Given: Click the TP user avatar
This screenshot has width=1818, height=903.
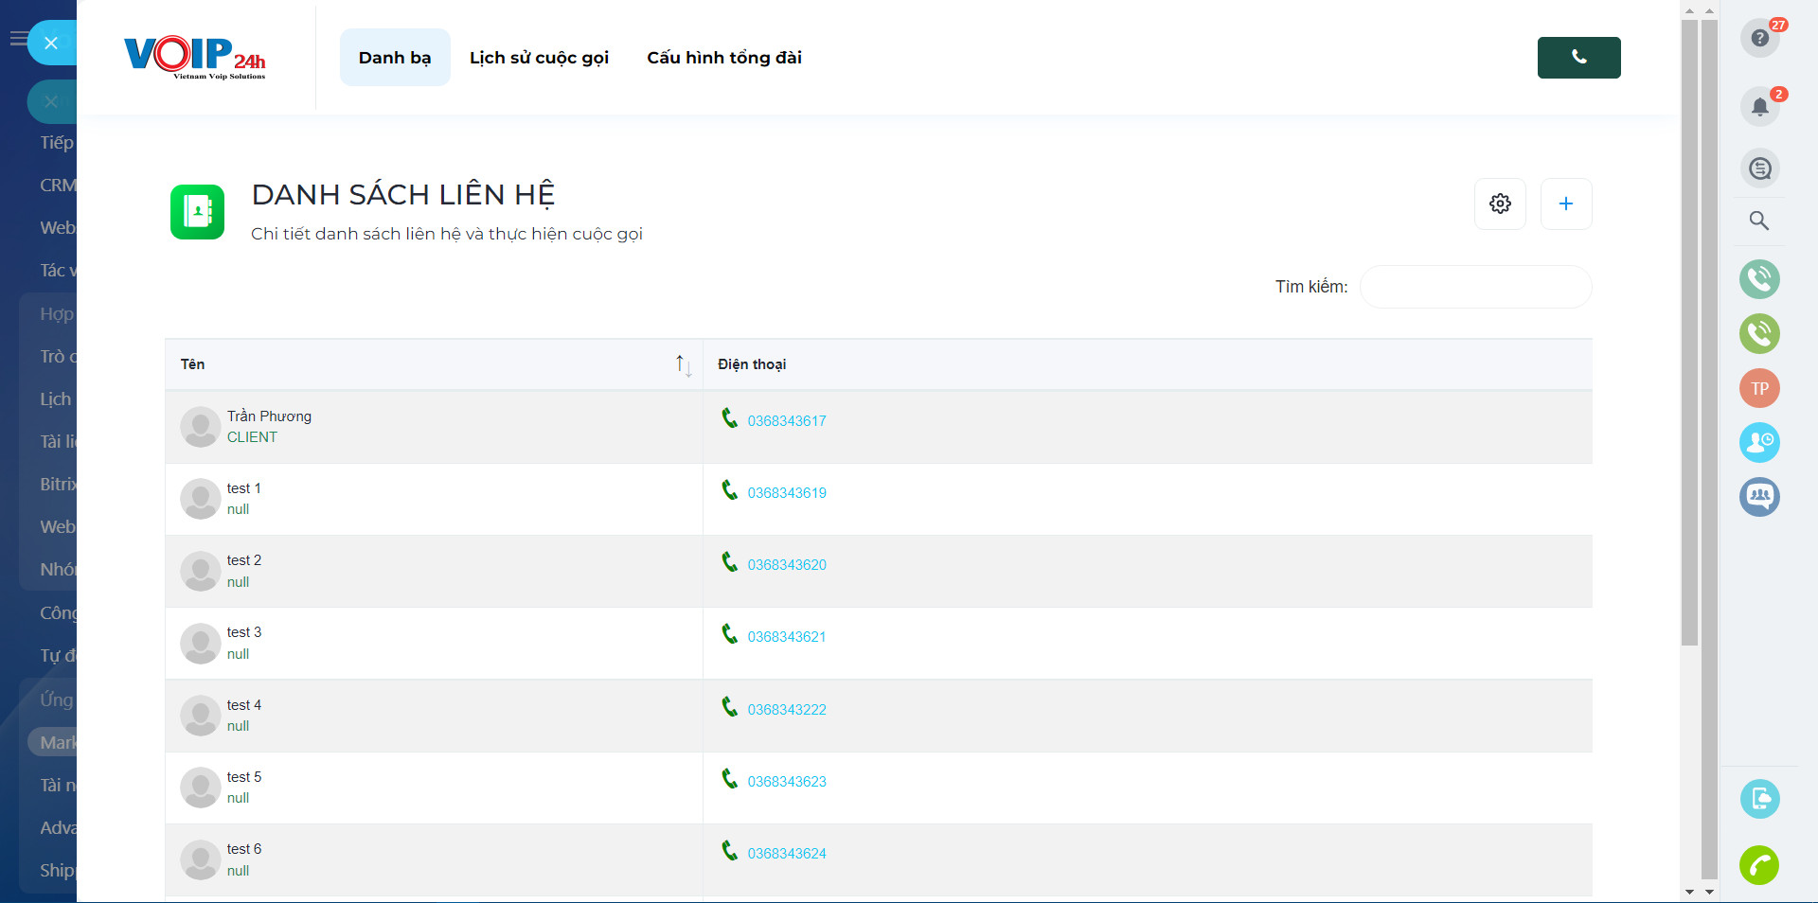Looking at the screenshot, I should 1759,388.
